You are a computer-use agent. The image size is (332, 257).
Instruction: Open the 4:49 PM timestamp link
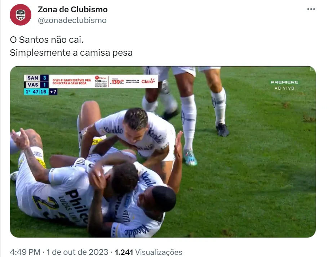pos(25,252)
